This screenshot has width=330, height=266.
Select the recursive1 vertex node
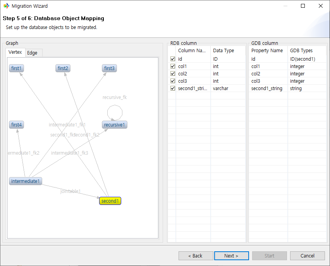(x=114, y=124)
